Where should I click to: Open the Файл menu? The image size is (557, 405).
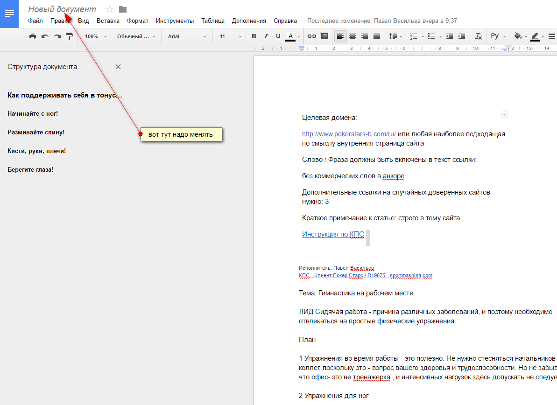35,21
